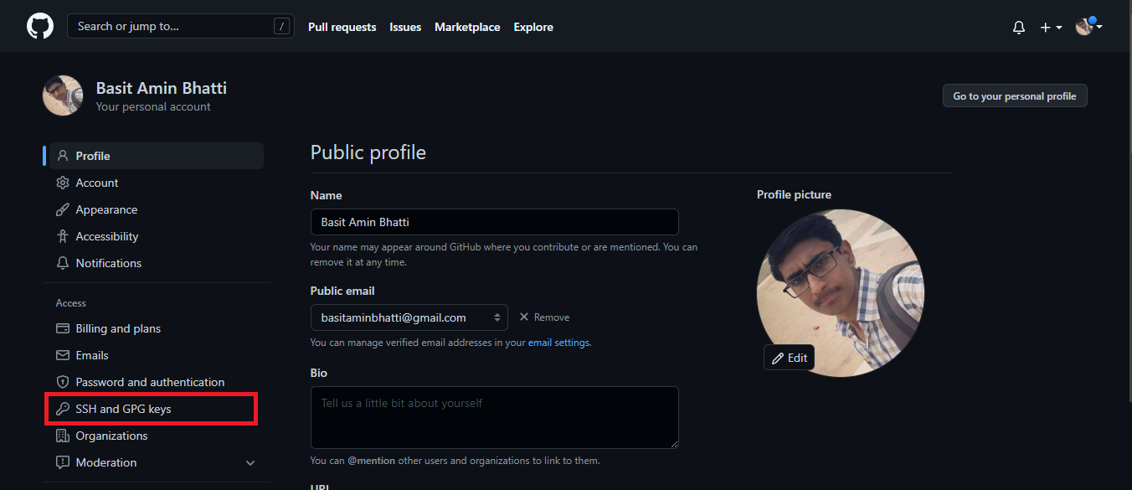Open the notifications bell icon

pyautogui.click(x=1019, y=27)
